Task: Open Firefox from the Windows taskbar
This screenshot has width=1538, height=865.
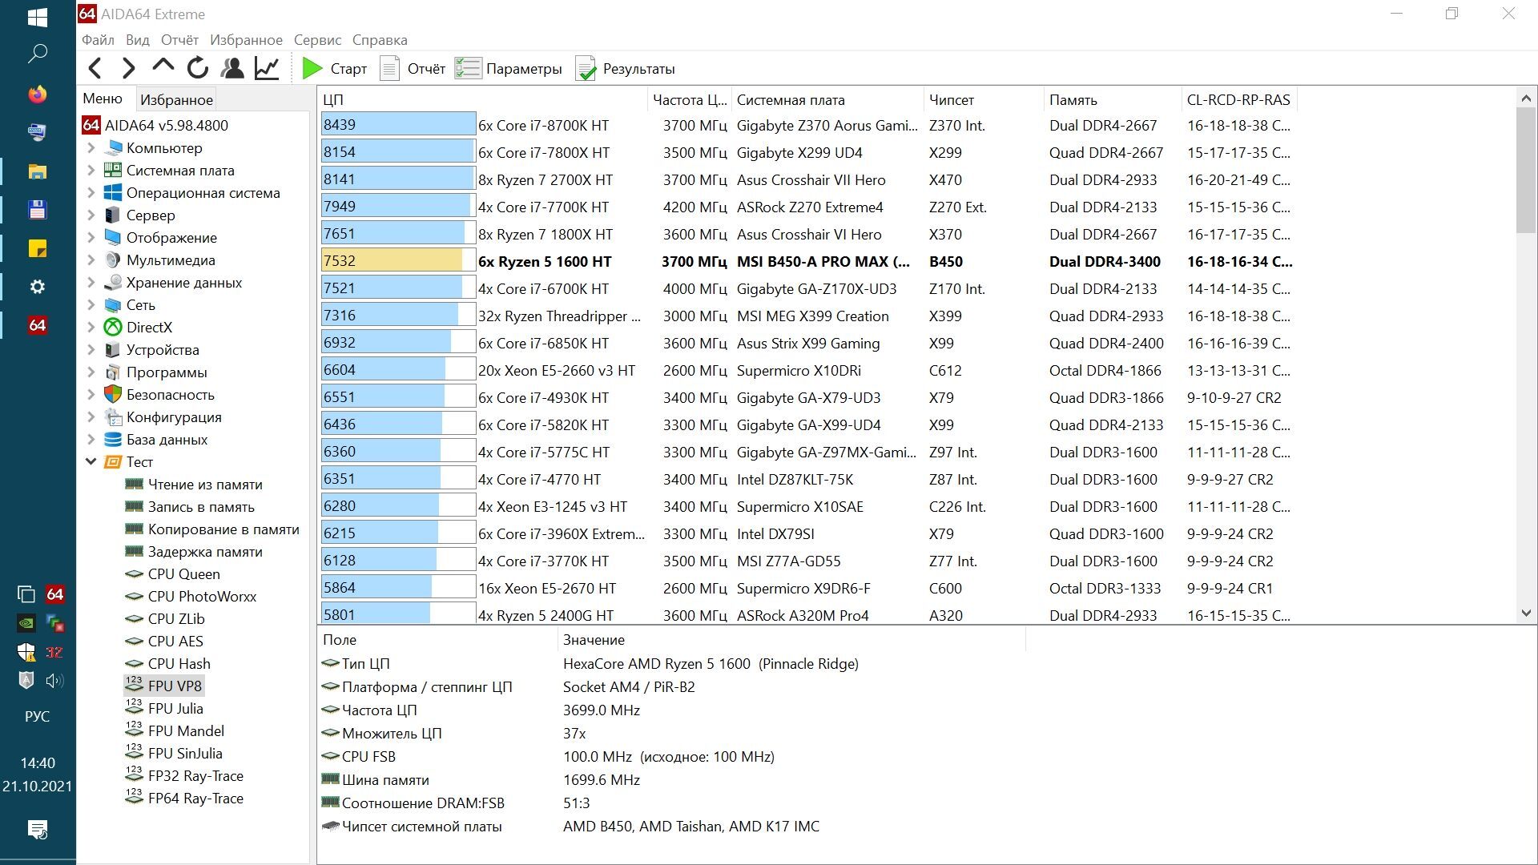Action: pyautogui.click(x=38, y=95)
